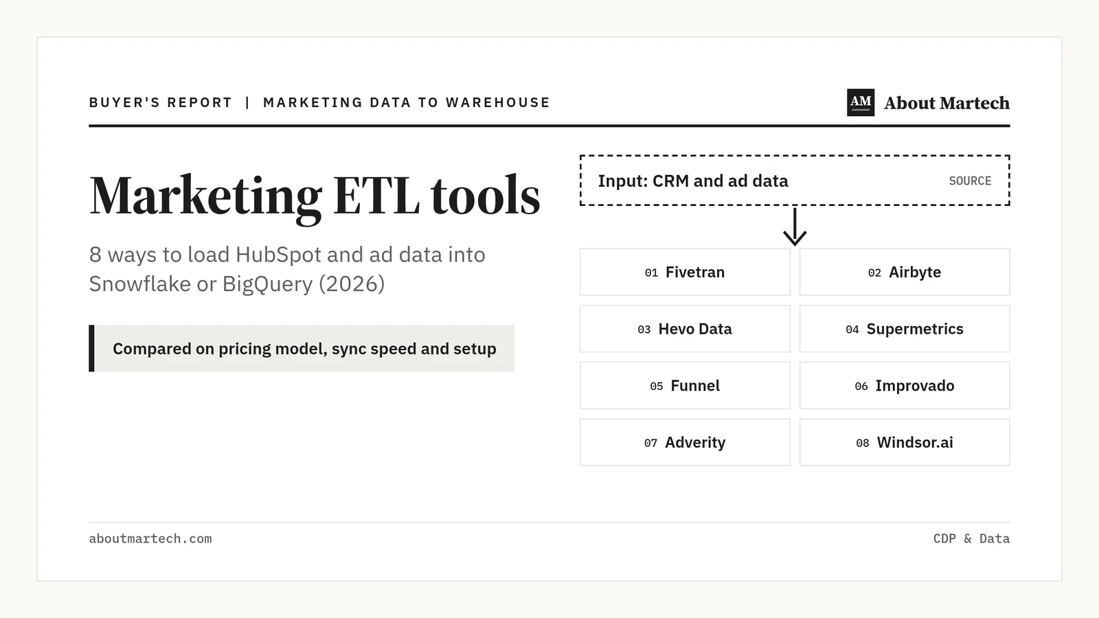Image resolution: width=1099 pixels, height=618 pixels.
Task: Select the 02 Airbyte card
Action: coord(905,272)
